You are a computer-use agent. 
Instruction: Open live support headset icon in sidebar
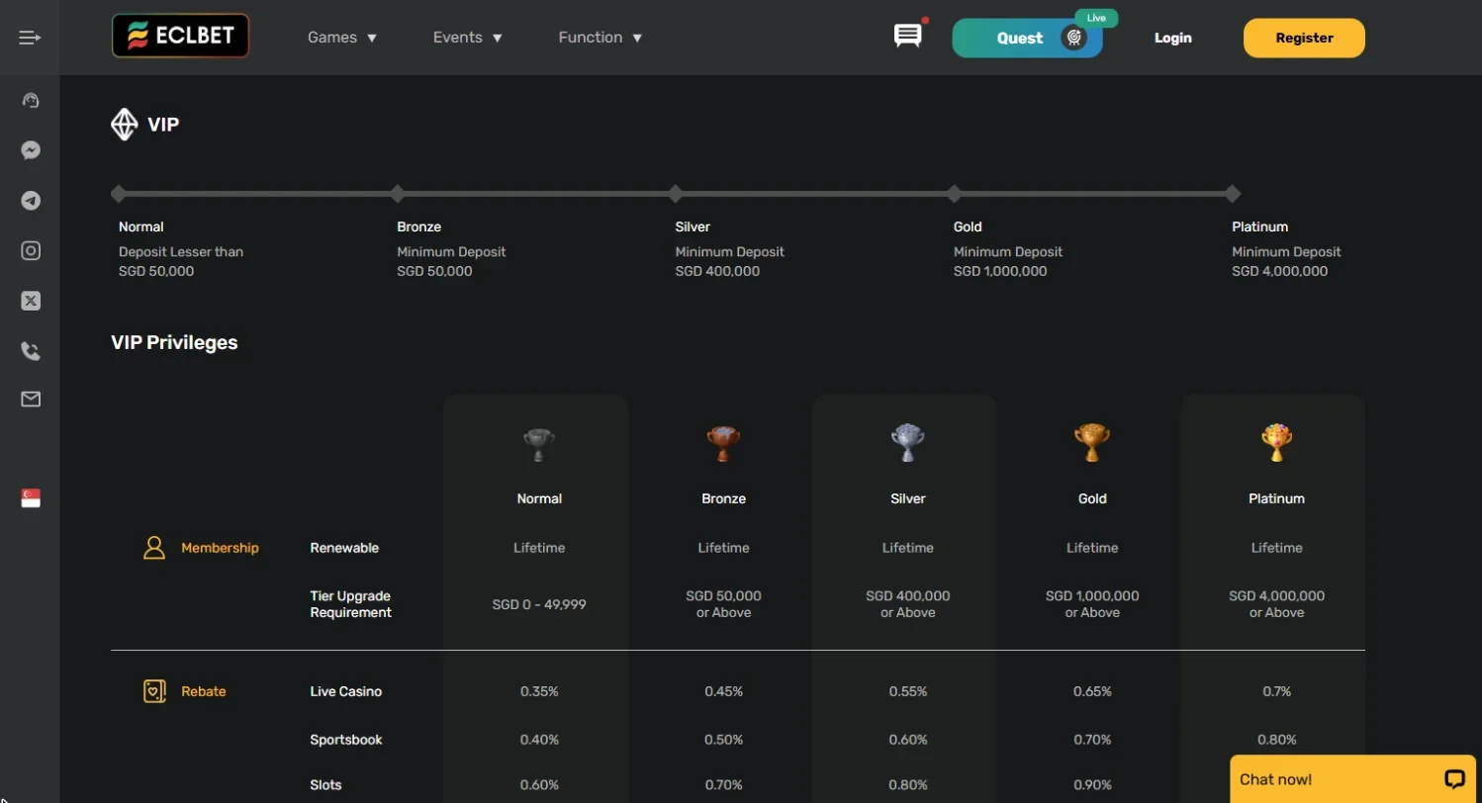coord(31,100)
